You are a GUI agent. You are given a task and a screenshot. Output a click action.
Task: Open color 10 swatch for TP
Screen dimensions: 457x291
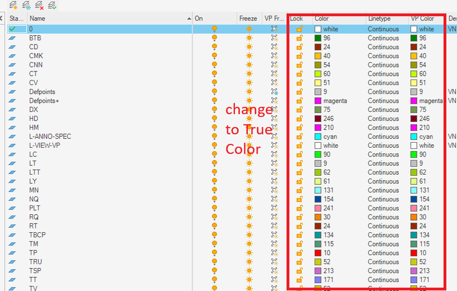coord(318,253)
